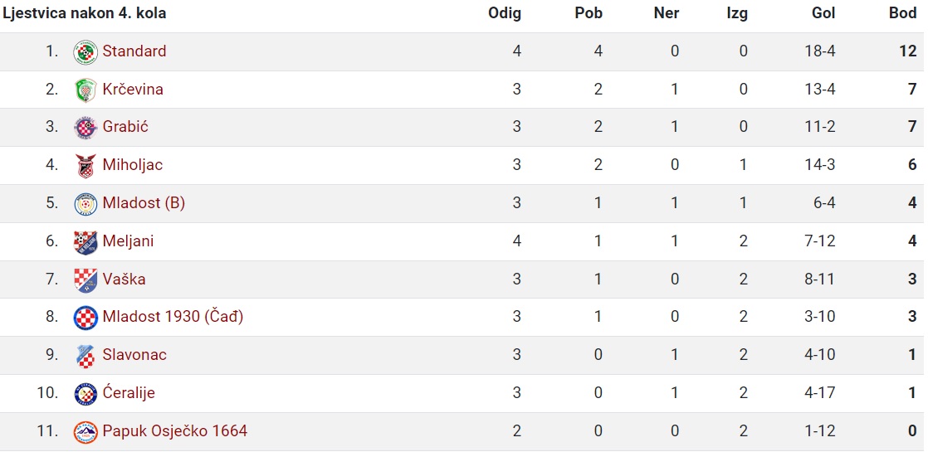Screen dimensions: 928x452
Task: Click the Standard club crest icon
Action: click(x=85, y=52)
